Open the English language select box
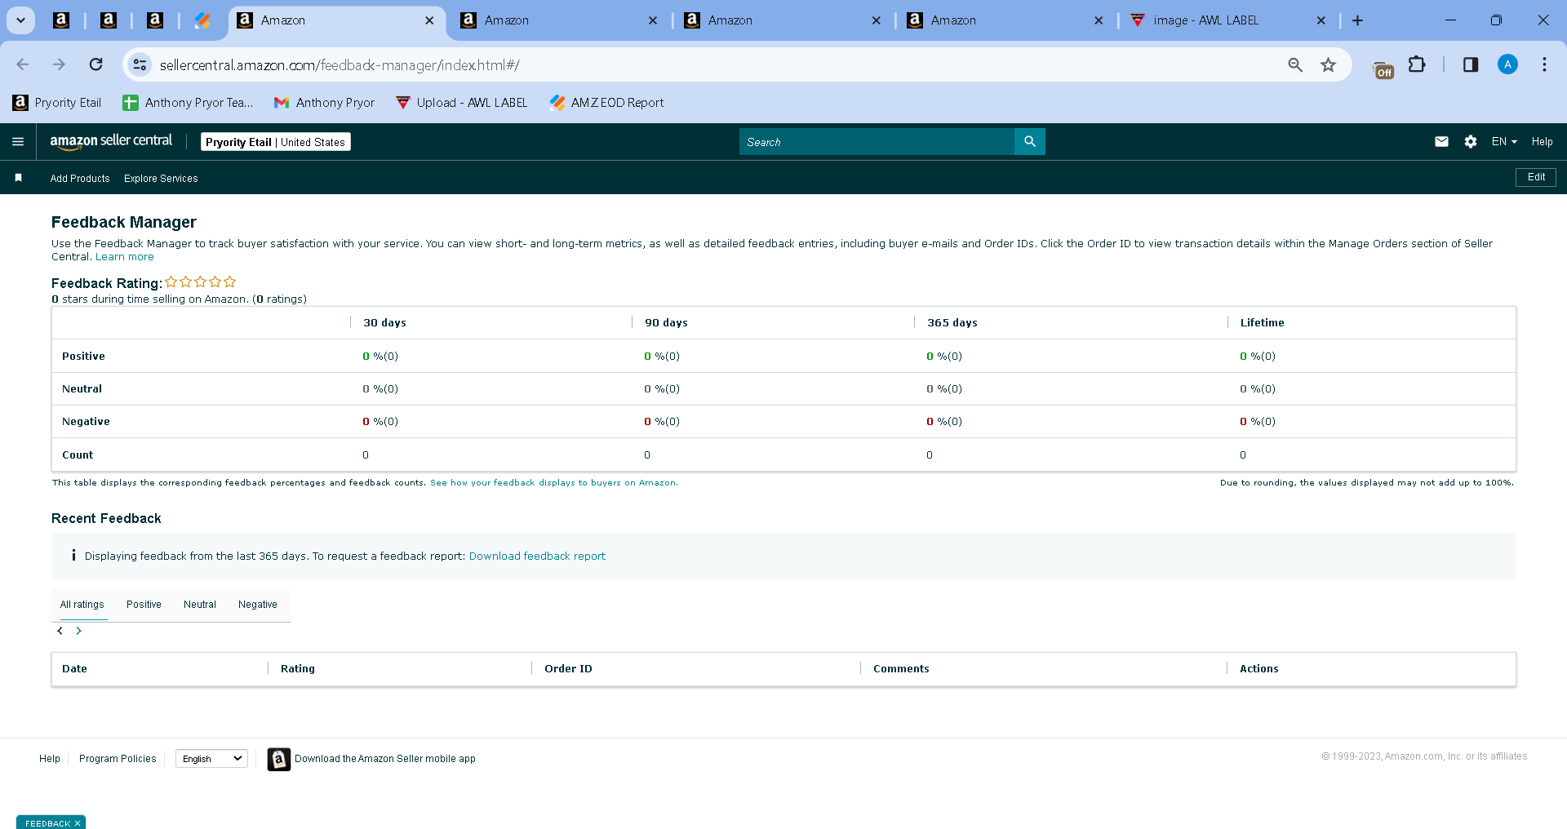 coord(211,759)
